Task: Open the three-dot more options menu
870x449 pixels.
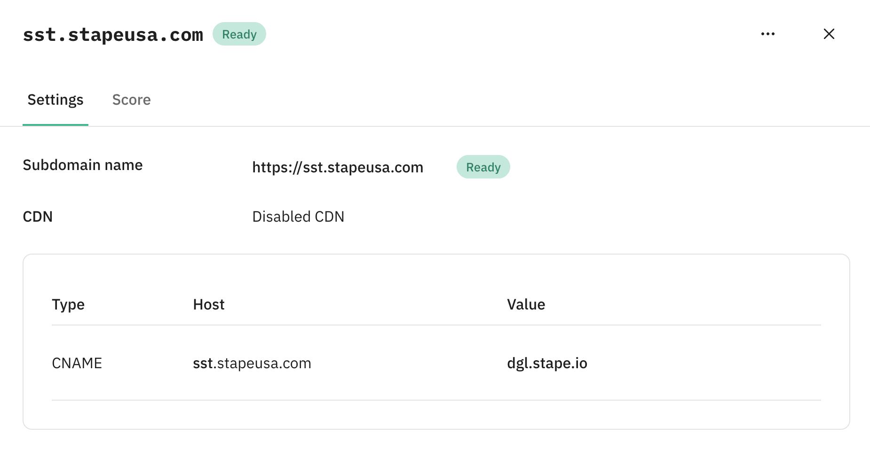Action: pos(768,34)
